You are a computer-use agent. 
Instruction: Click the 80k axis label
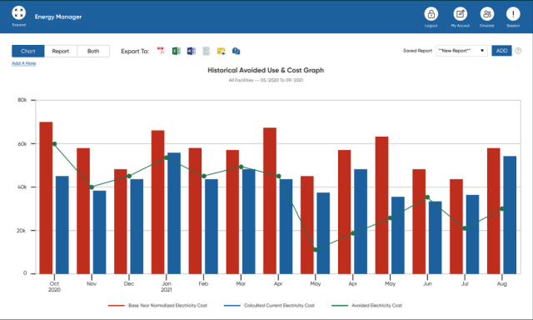click(22, 100)
